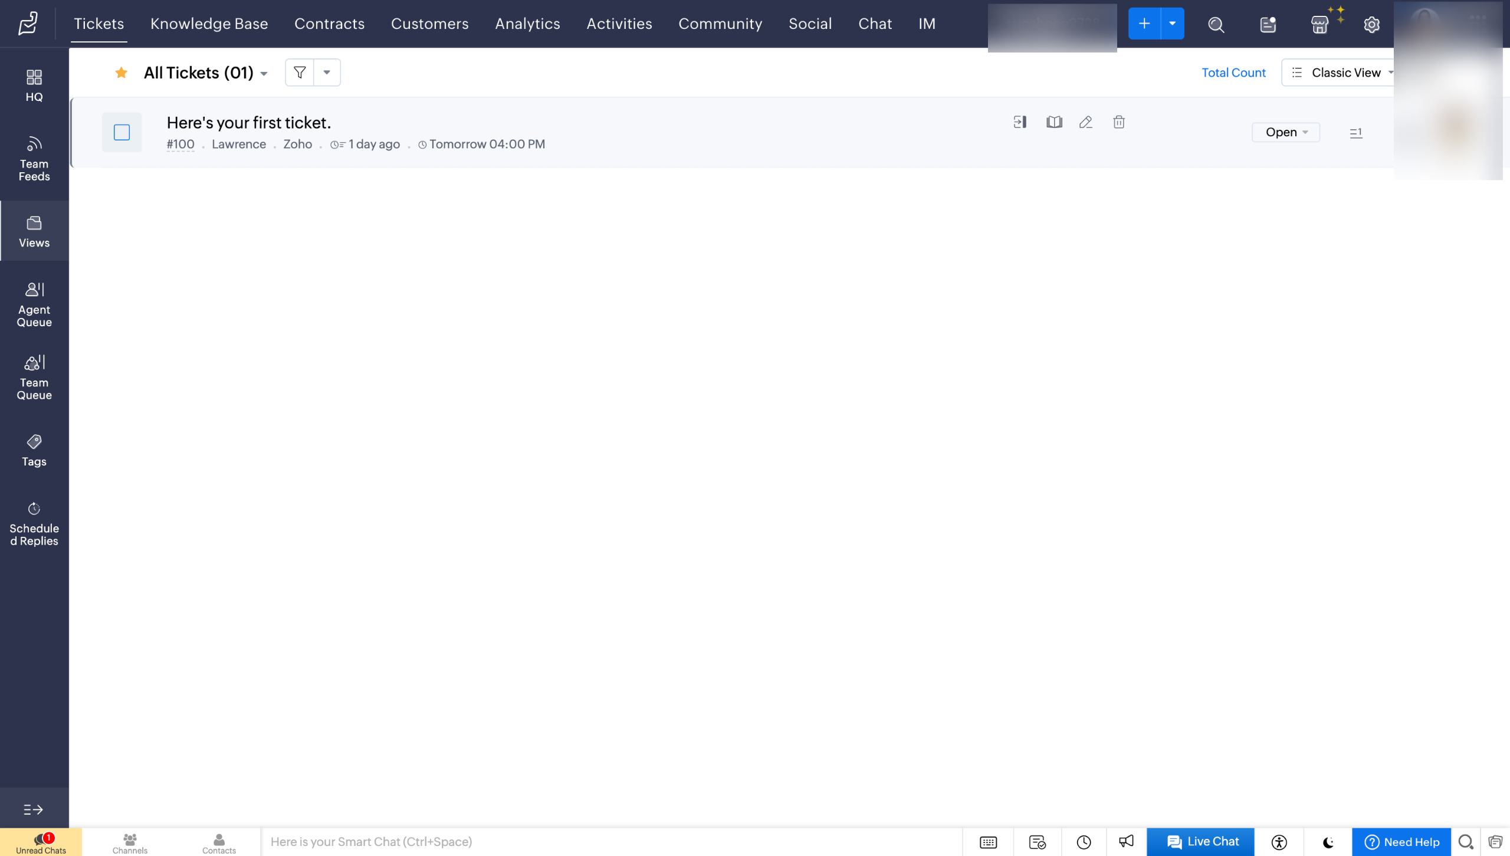The height and width of the screenshot is (856, 1510).
Task: Open the peek view book icon
Action: coord(1054,122)
